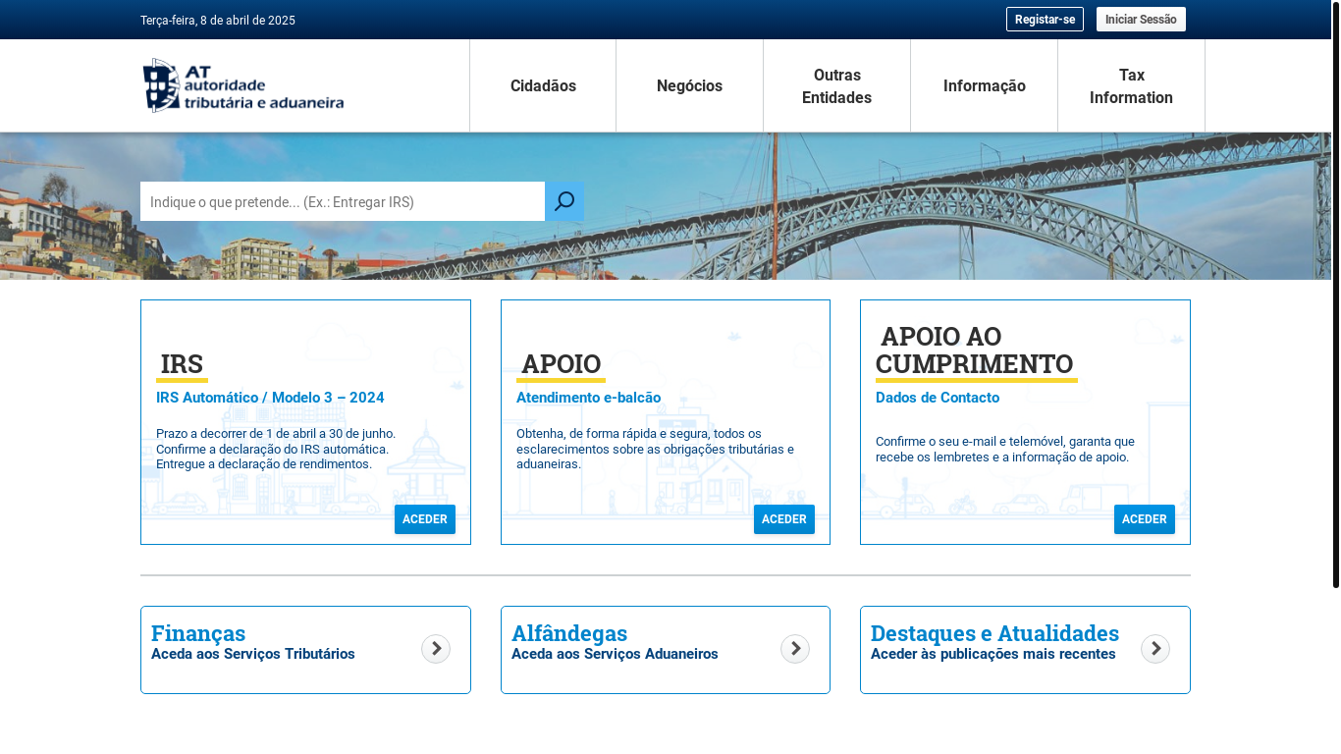Screen dimensions: 1341x754
Task: Click the Iniciar Sessão button
Action: 1141,20
